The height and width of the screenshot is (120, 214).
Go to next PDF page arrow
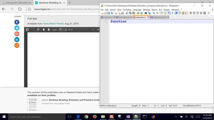pyautogui.click(x=49, y=30)
